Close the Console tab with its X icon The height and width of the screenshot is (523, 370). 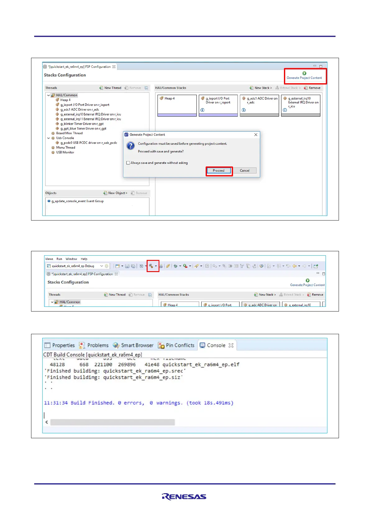tap(231, 345)
